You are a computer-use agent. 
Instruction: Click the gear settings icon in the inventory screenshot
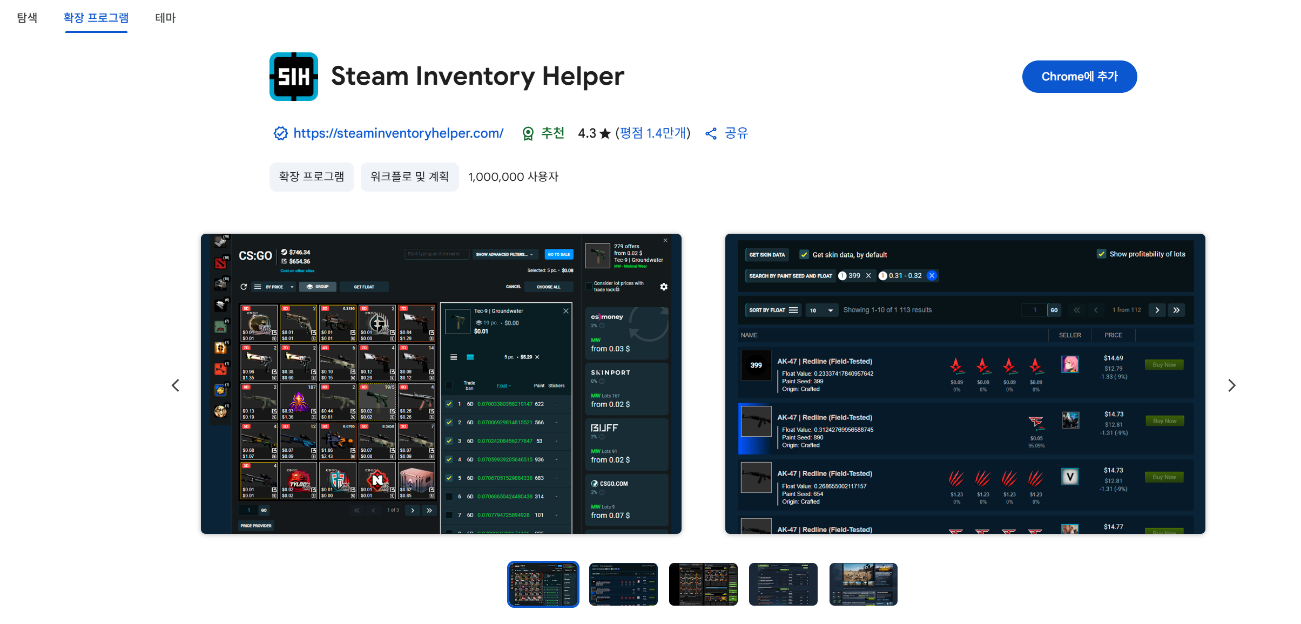point(664,287)
